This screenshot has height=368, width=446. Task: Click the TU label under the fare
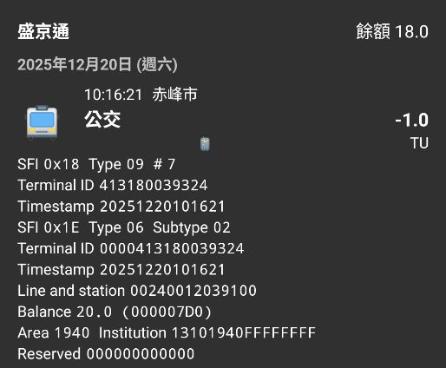(419, 143)
